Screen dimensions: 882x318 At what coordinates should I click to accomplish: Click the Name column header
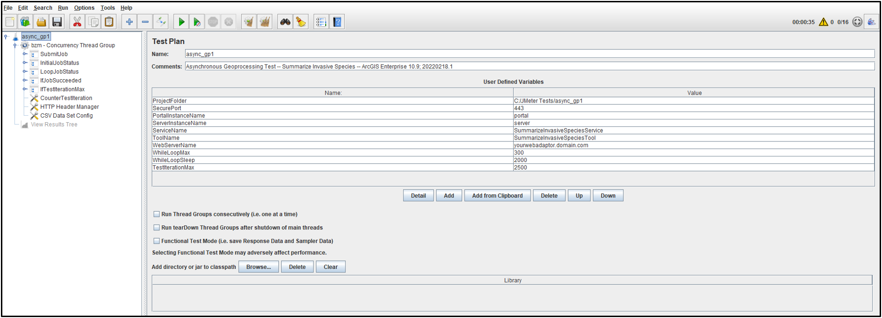tap(333, 93)
